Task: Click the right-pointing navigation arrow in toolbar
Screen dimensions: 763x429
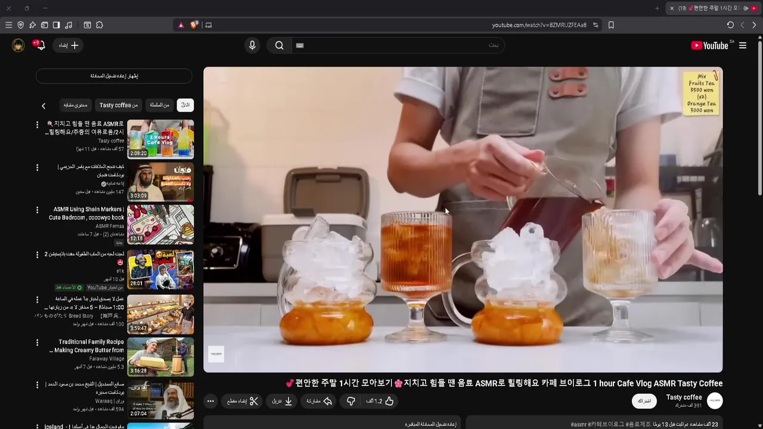Action: 754,25
